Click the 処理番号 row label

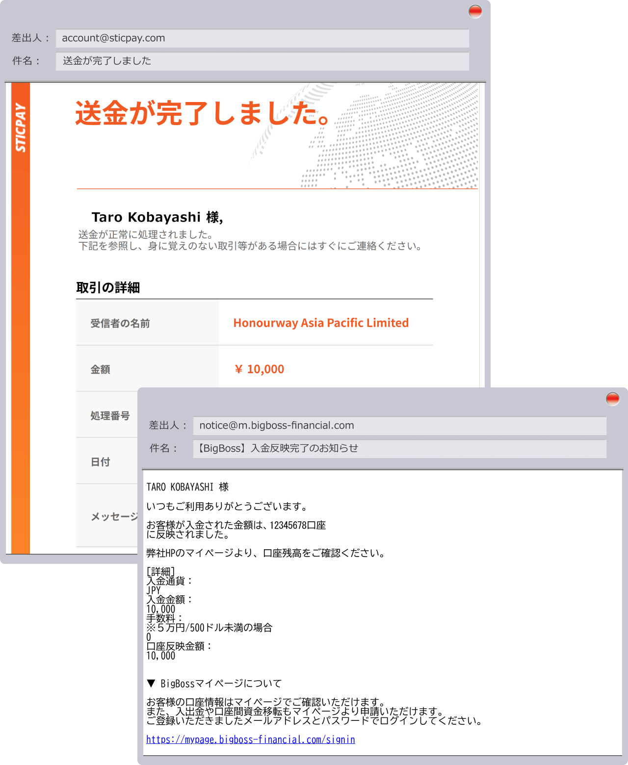point(110,416)
